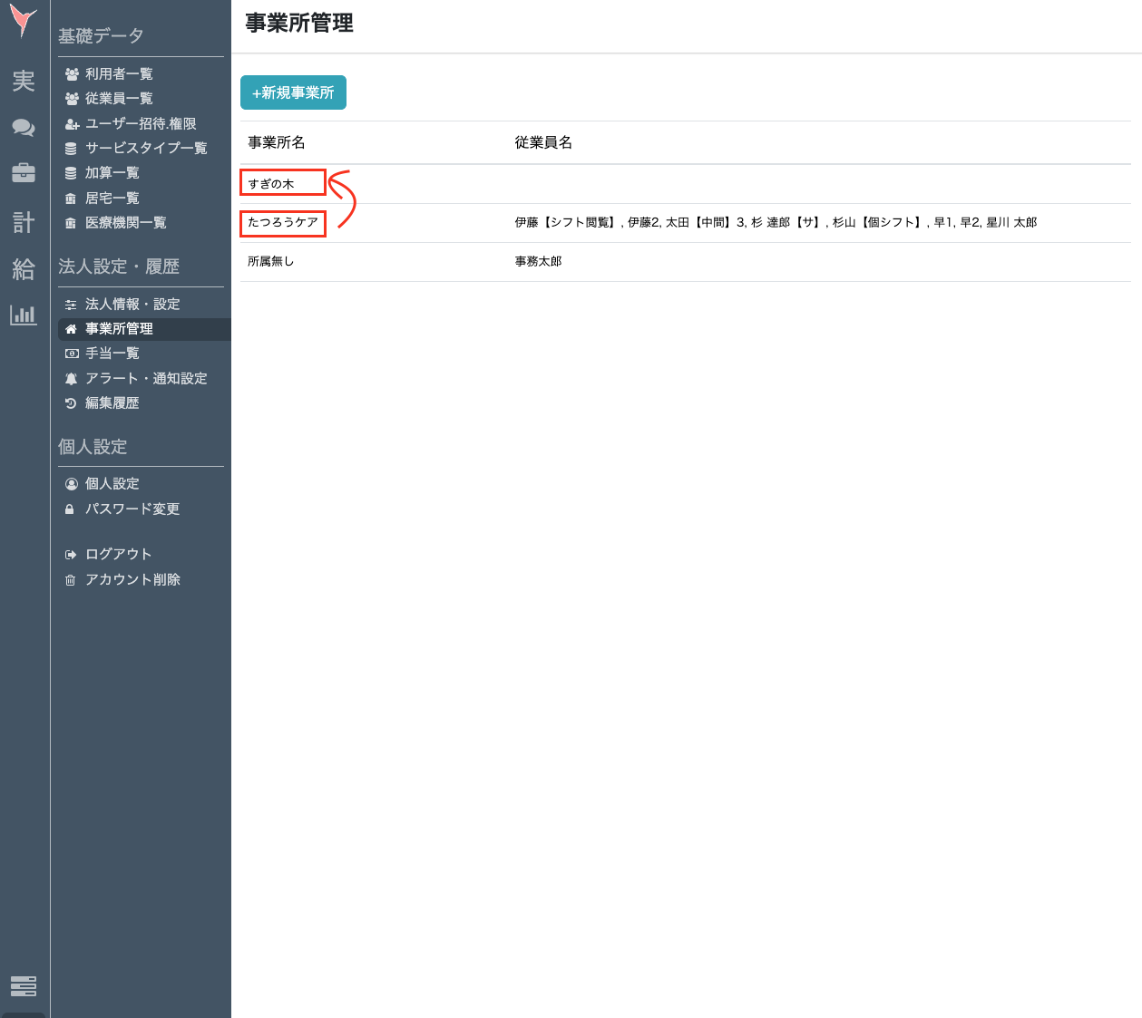The width and height of the screenshot is (1142, 1018).
Task: Open ユーザー招待.権限 page
Action: (x=141, y=124)
